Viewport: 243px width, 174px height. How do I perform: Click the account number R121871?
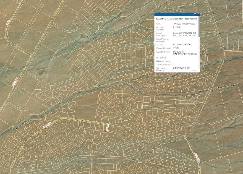pos(177,27)
